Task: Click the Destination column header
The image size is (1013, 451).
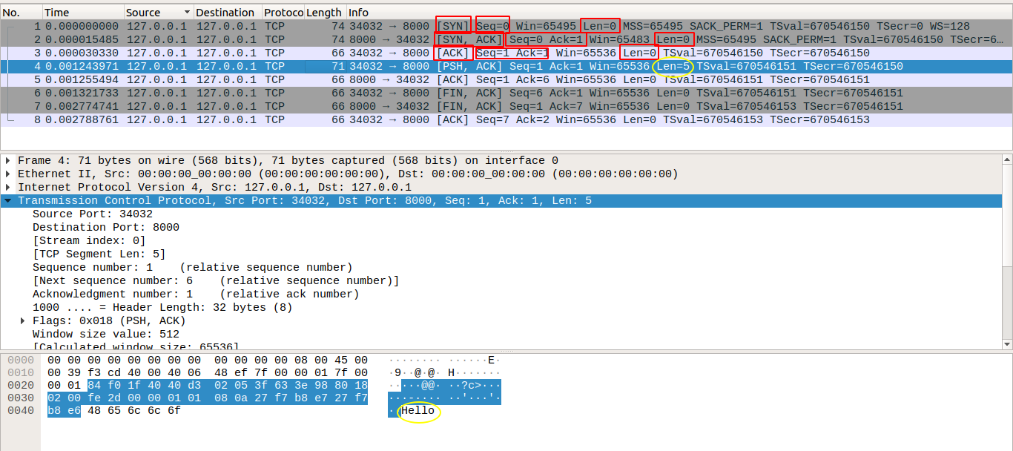Action: (x=228, y=13)
